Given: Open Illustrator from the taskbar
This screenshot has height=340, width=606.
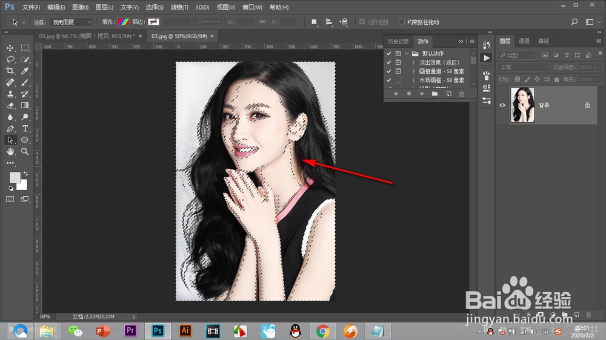Looking at the screenshot, I should point(185,331).
